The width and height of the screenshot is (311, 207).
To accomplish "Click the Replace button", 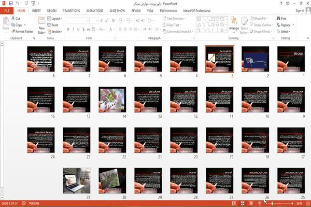I will click(284, 25).
